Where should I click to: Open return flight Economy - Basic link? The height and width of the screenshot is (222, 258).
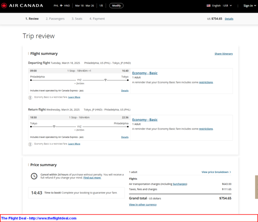(145, 120)
